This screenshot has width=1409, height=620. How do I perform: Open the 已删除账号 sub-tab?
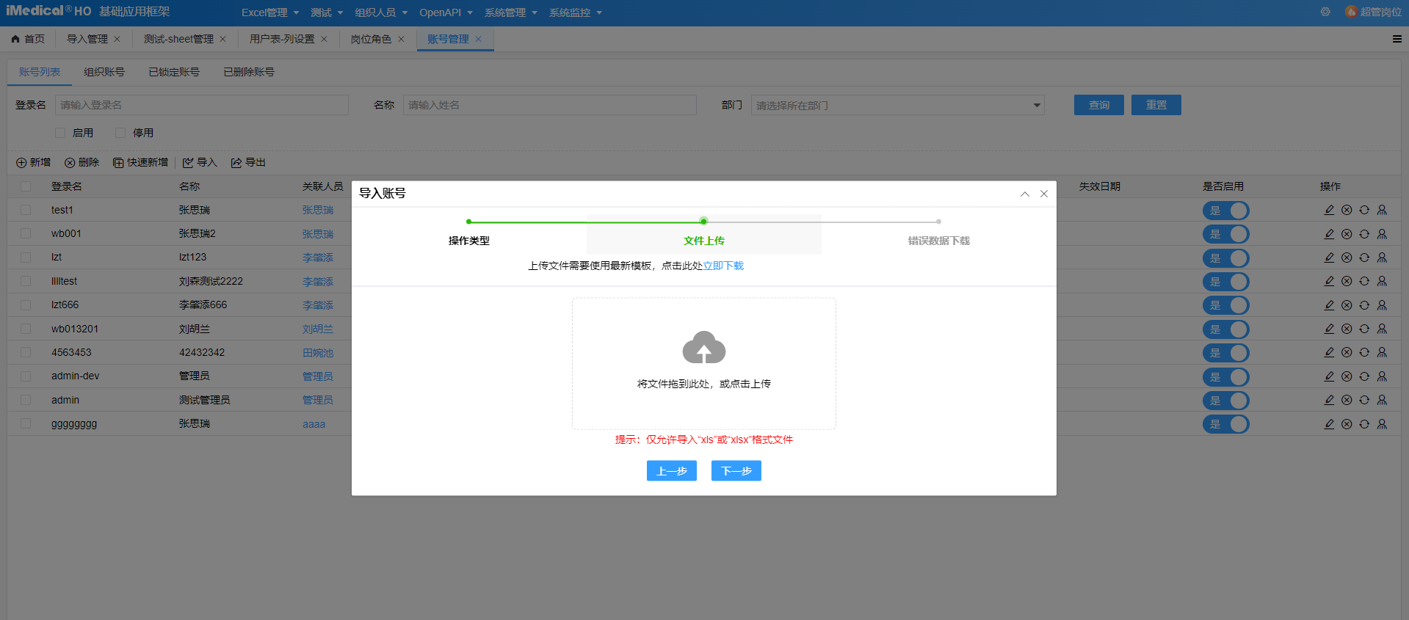click(x=249, y=72)
